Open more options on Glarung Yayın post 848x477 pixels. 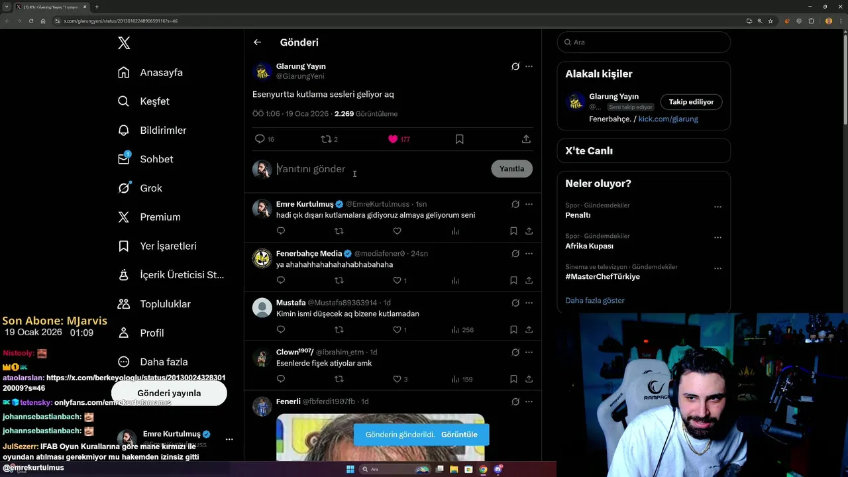[x=529, y=66]
